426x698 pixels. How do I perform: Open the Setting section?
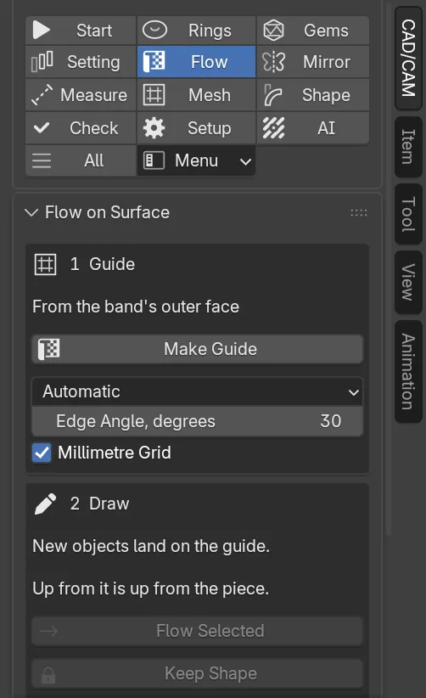tap(81, 62)
